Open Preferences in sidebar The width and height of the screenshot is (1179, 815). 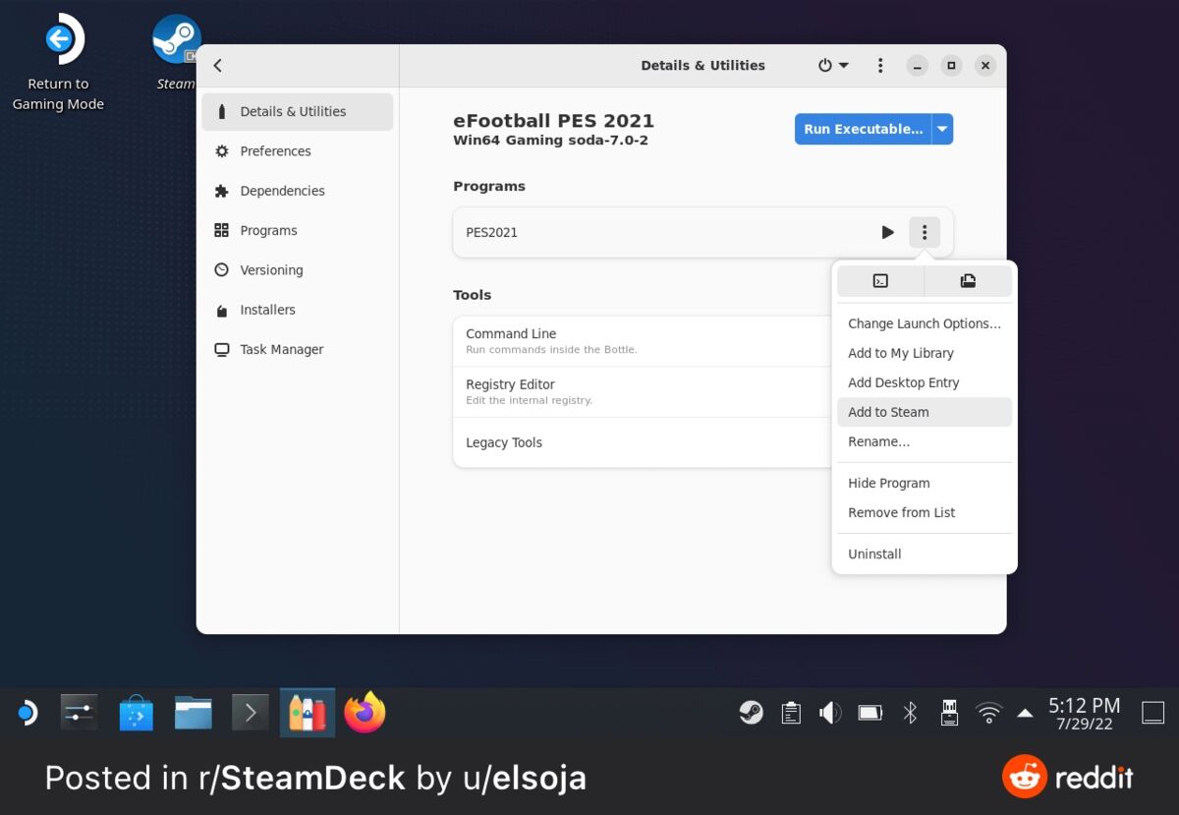click(298, 151)
